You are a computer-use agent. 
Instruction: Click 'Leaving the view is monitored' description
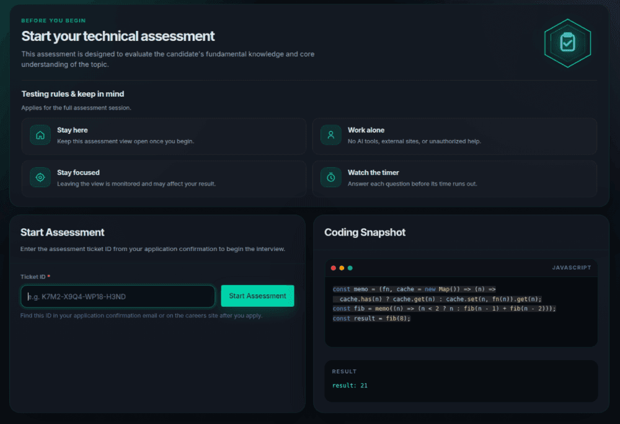[136, 183]
